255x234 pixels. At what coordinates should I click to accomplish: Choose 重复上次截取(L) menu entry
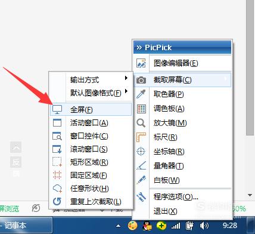[x=91, y=202]
